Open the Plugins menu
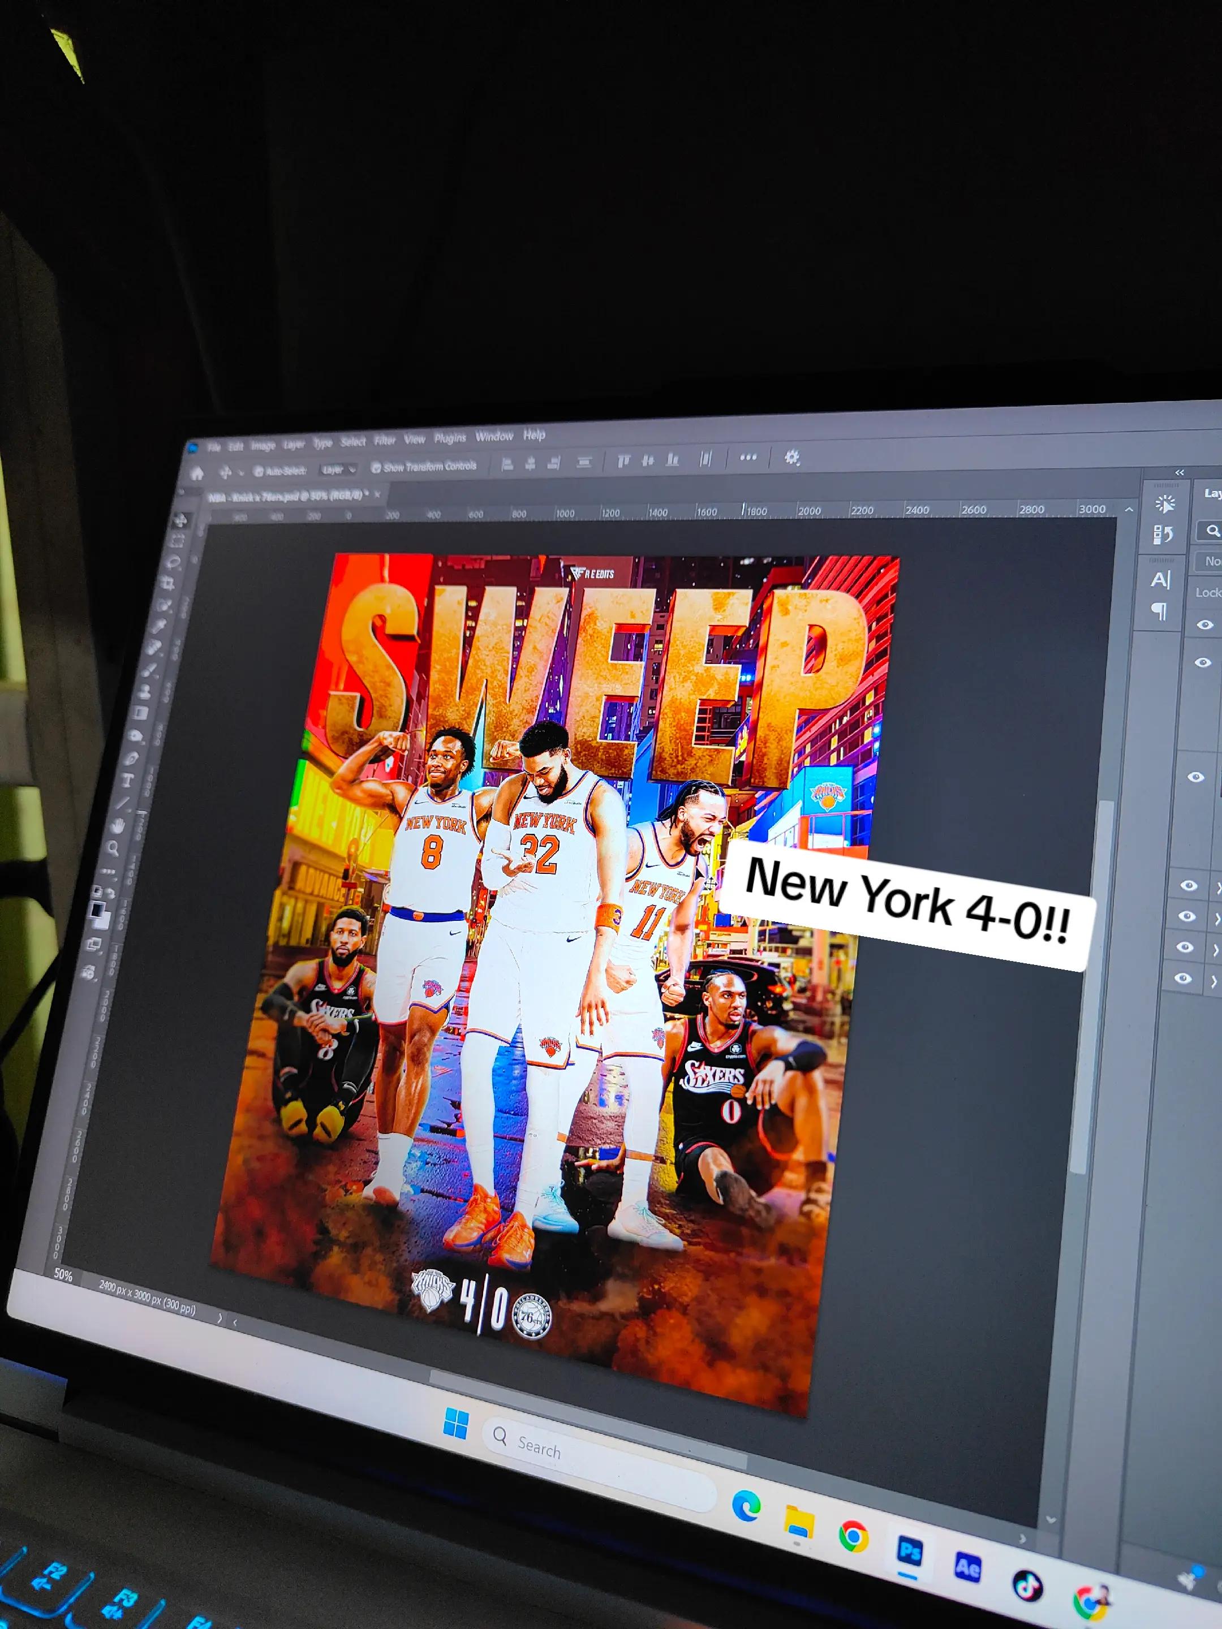1222x1629 pixels. [x=449, y=437]
